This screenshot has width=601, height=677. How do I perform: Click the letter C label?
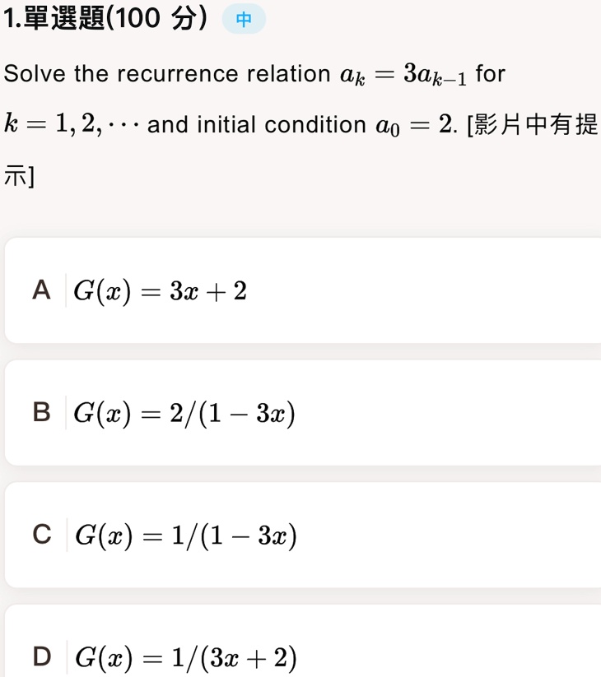tap(42, 534)
